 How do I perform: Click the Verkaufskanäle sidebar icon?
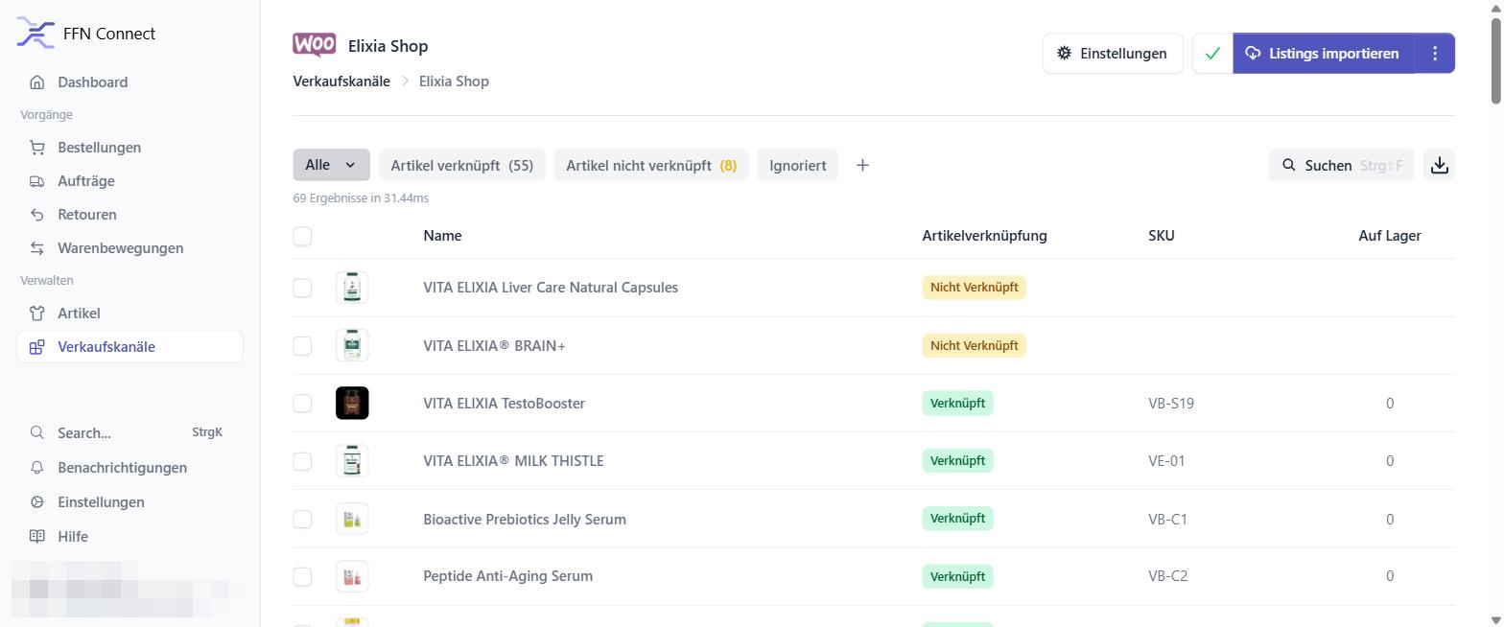click(x=36, y=347)
